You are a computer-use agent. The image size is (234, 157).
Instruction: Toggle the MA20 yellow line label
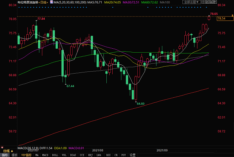coord(112,2)
